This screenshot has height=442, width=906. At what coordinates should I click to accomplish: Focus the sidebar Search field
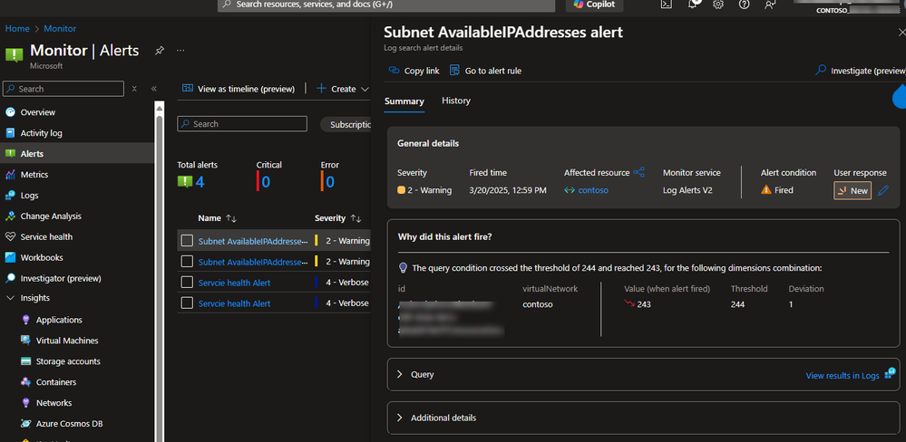[63, 89]
